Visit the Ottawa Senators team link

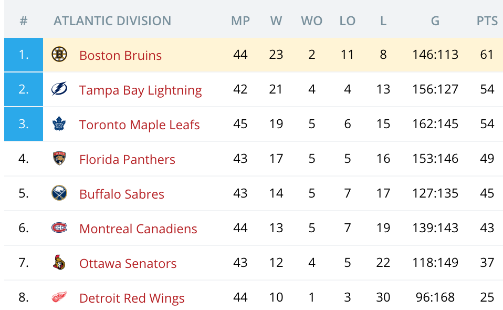[128, 263]
